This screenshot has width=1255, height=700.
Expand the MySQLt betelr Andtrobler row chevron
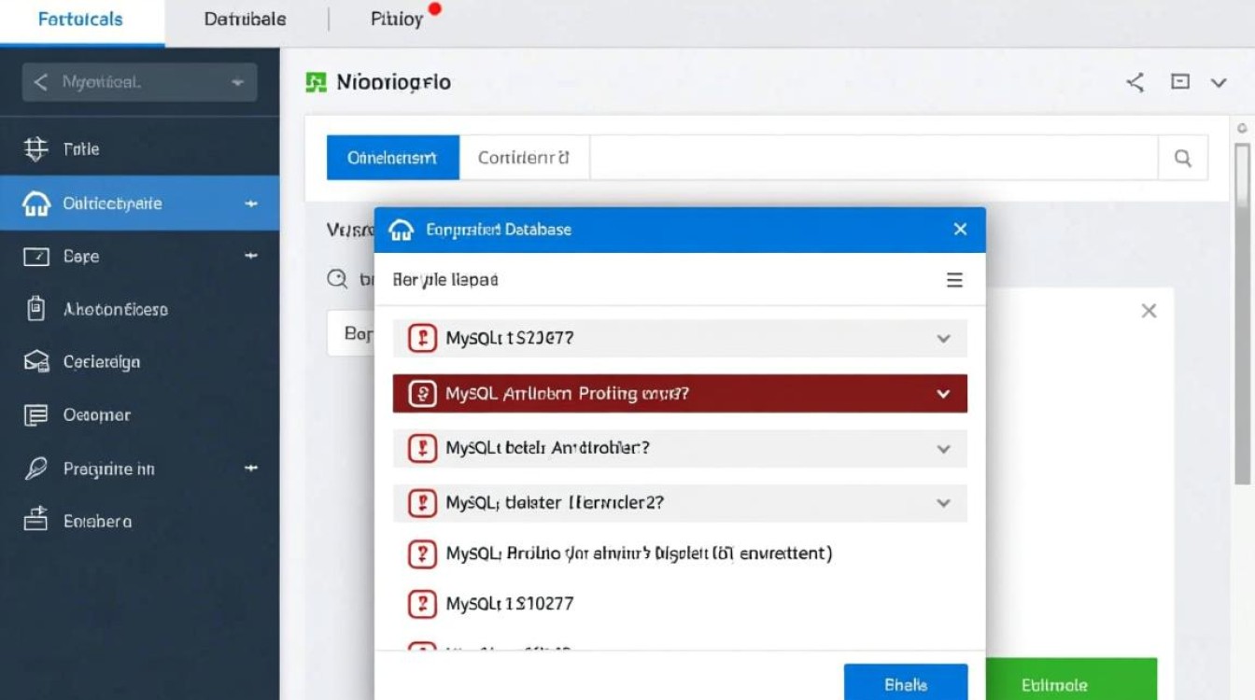pyautogui.click(x=944, y=449)
